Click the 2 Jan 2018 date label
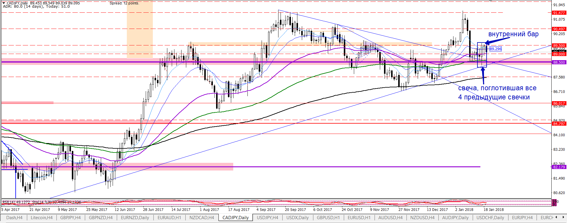The height and width of the screenshot is (223, 567). pyautogui.click(x=464, y=210)
